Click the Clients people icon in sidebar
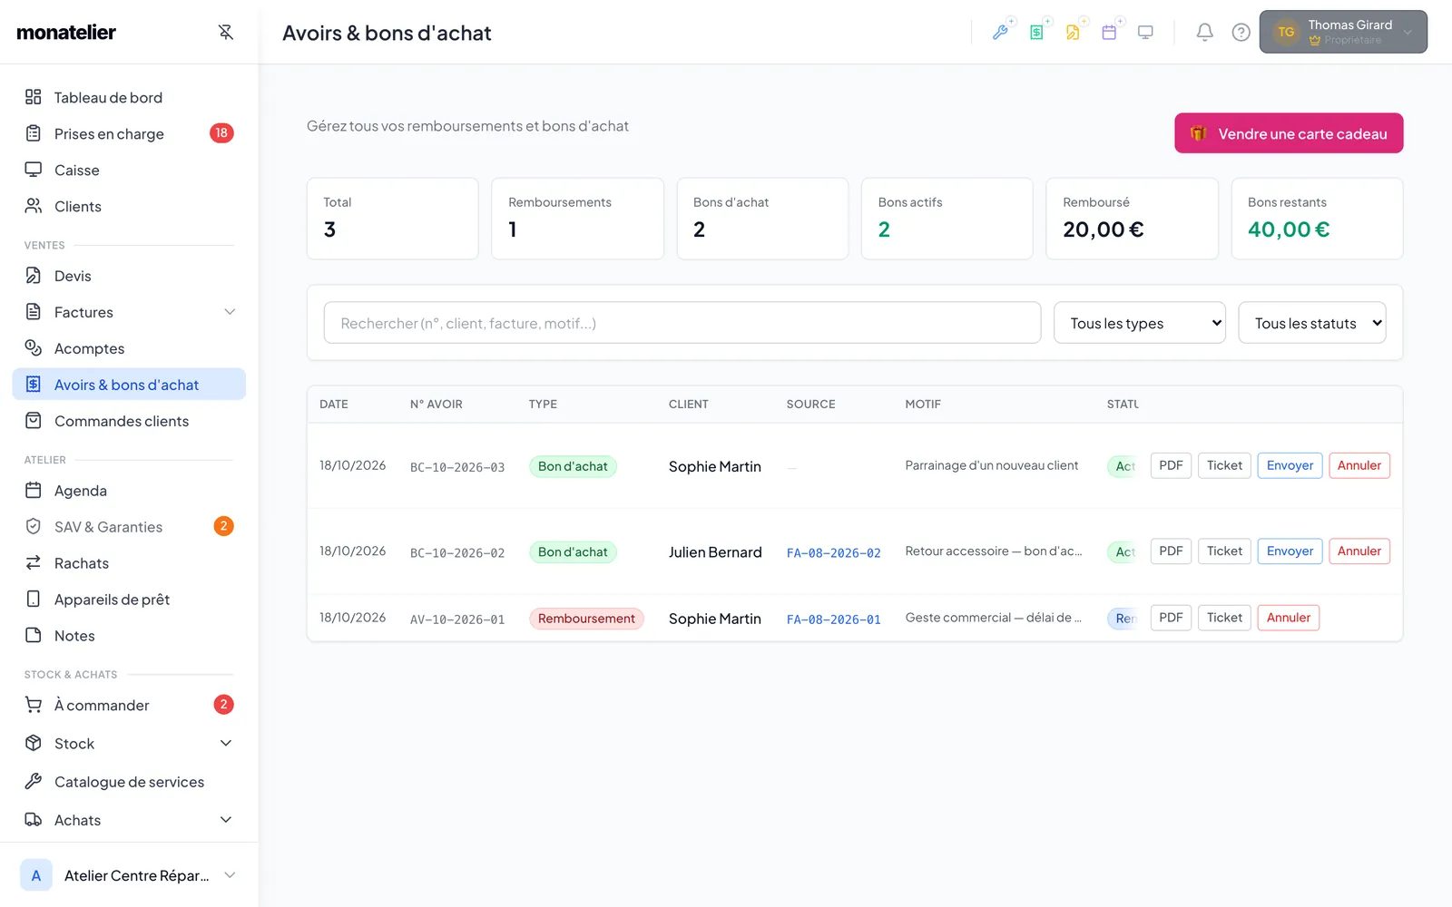 point(34,206)
